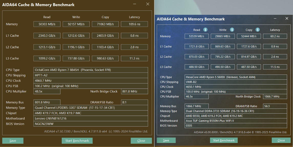Start Benchmark in the Ryzen 7 8845H window
Image resolution: width=293 pixels, height=147 pixels.
(x=77, y=141)
